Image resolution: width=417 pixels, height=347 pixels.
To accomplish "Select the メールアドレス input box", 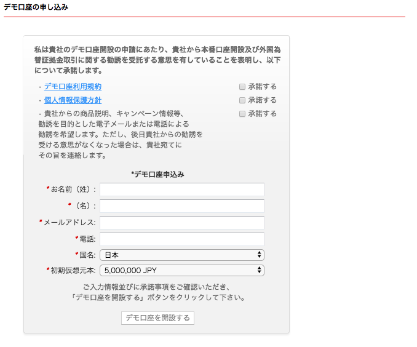I will click(182, 223).
